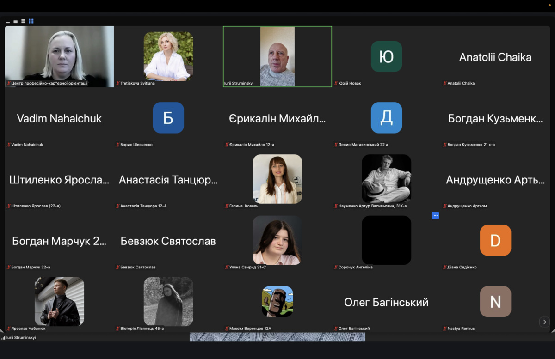
Task: Select the two-row stacked view layout icon
Action: tap(23, 21)
